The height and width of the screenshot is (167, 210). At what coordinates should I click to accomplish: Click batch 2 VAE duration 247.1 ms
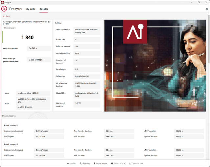point(119,156)
